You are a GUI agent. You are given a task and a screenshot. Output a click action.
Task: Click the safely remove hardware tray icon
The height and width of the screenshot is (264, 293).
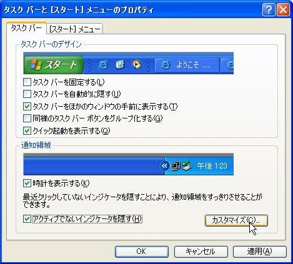187,166
